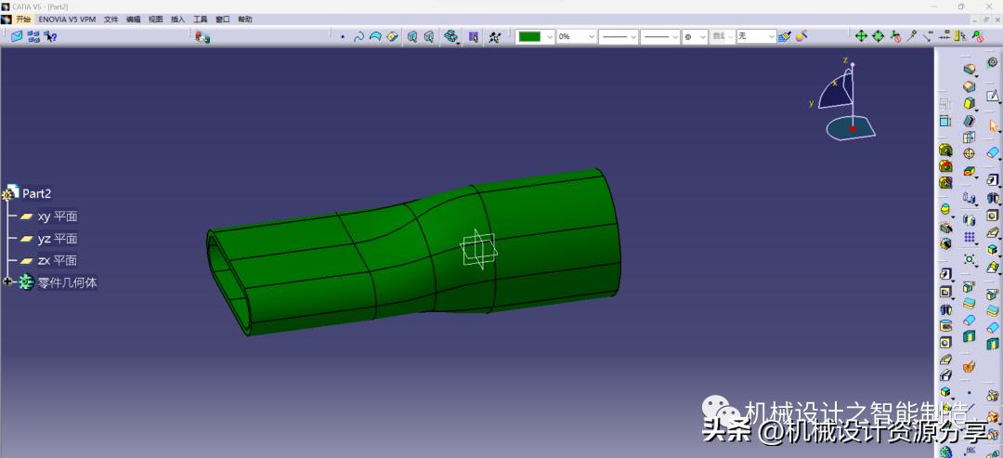
Task: Click the envelope workbench icon in toolbar
Action: (x=17, y=36)
